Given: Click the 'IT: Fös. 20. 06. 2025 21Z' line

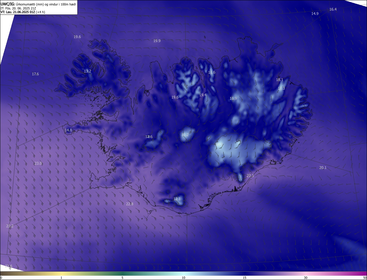Looking at the screenshot, I should [18, 8].
